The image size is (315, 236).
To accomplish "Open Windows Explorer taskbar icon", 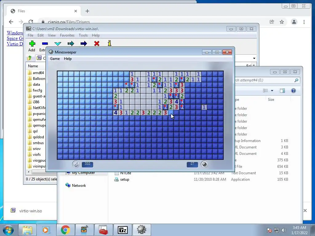I will [27, 230].
